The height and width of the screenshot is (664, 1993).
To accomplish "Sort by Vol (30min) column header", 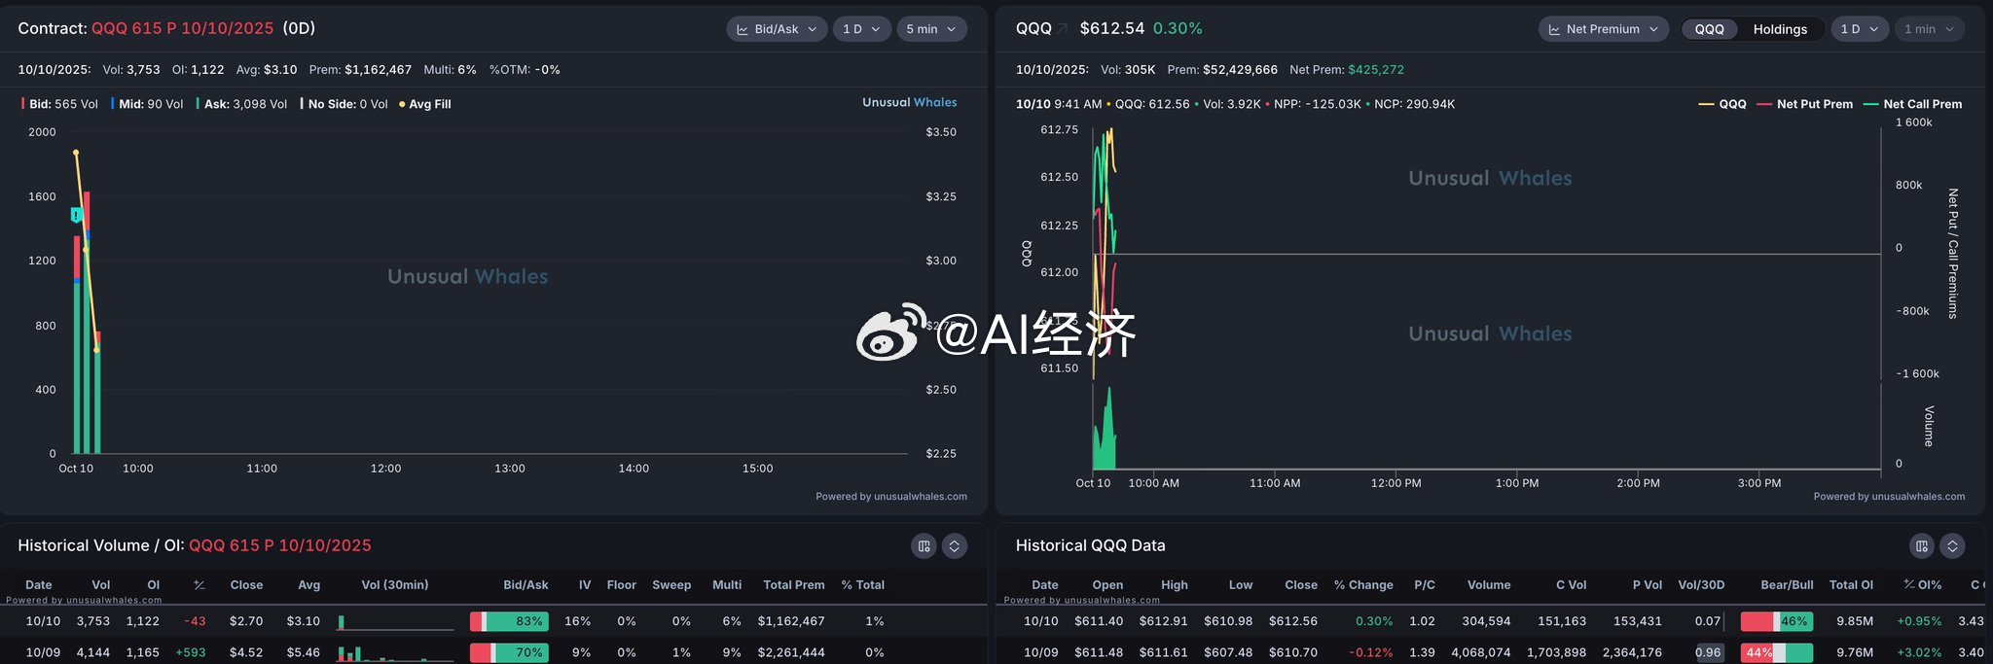I will tap(395, 585).
